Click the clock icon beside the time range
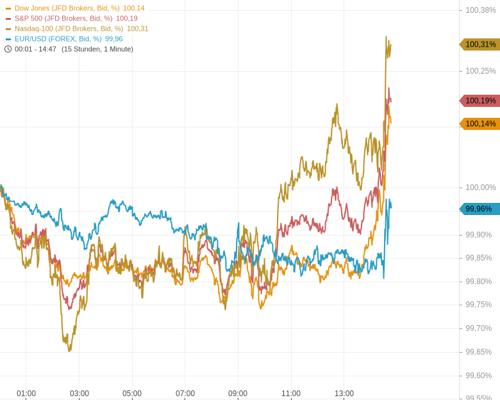This screenshot has height=400, width=500. [8, 49]
